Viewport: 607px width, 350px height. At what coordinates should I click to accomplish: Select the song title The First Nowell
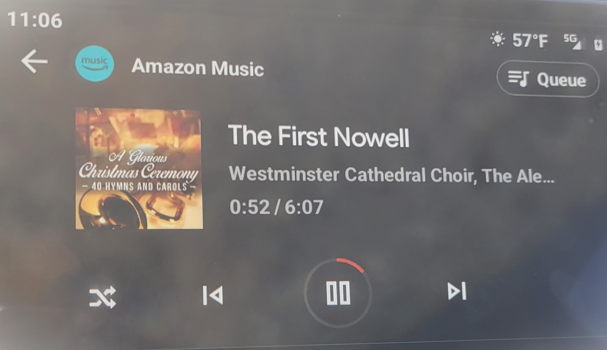[319, 136]
